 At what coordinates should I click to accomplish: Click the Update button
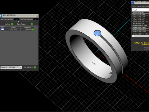coord(7,24)
